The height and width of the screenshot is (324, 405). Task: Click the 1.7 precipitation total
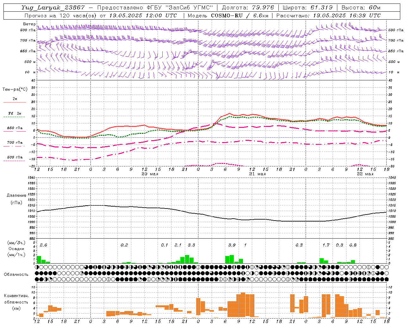tap(326, 245)
